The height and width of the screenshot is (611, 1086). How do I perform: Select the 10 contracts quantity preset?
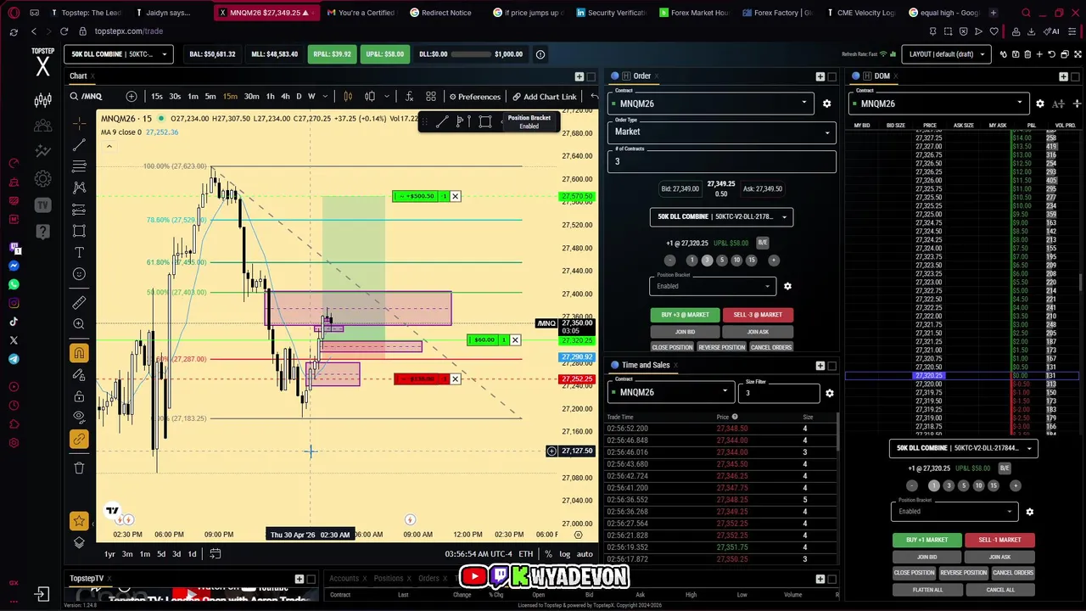(736, 261)
